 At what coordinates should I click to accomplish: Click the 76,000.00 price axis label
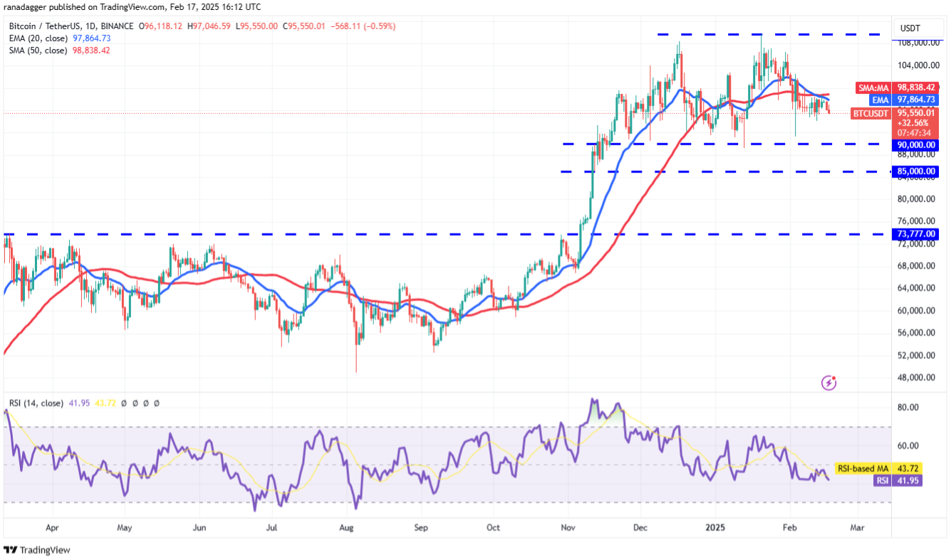click(918, 221)
